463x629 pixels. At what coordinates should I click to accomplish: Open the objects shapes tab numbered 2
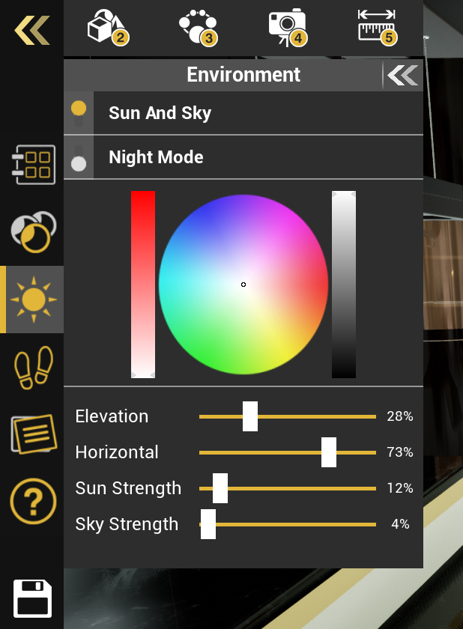point(108,27)
